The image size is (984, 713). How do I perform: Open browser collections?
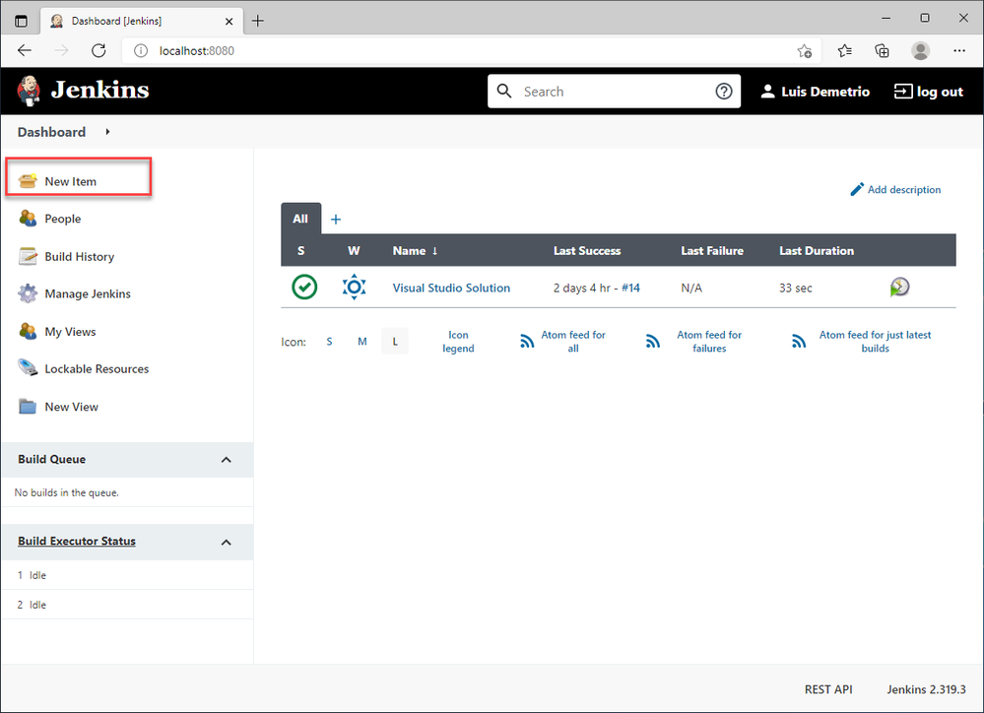[x=882, y=51]
